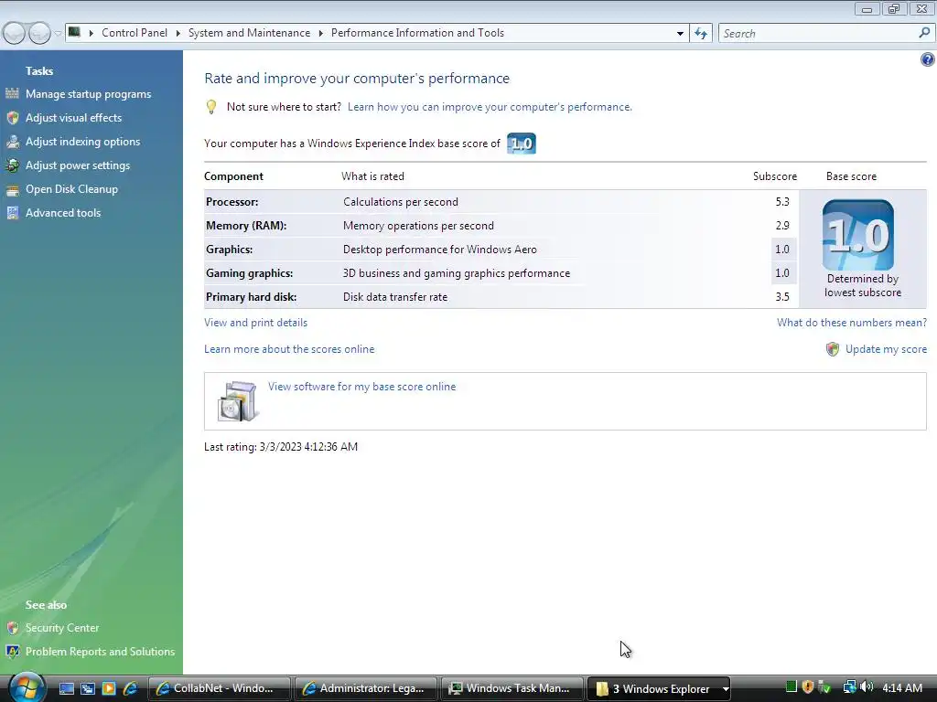Select the Control Panel breadcrumb

(135, 33)
